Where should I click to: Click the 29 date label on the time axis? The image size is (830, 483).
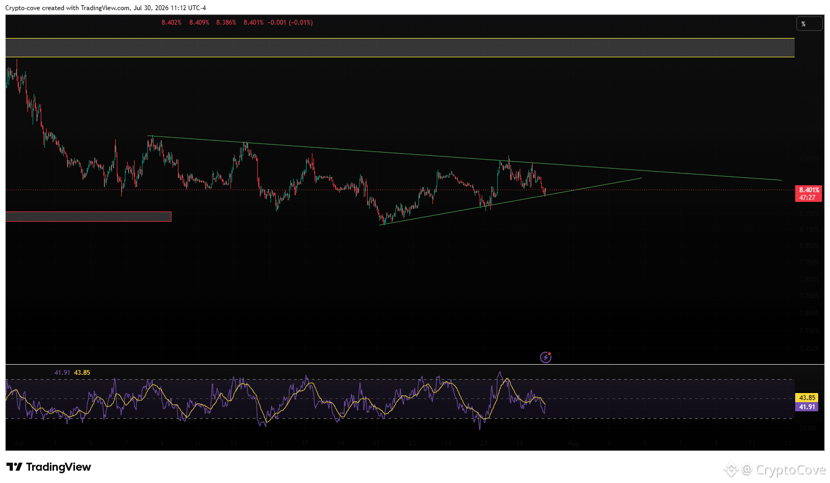pyautogui.click(x=520, y=443)
